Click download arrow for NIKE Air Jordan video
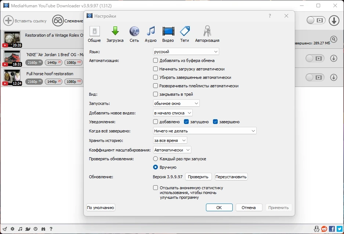 click(334, 58)
